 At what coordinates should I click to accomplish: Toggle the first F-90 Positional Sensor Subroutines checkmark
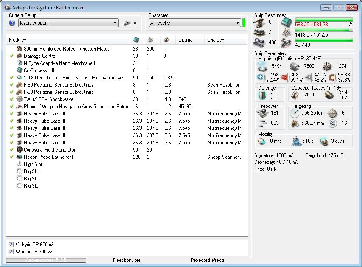point(11,84)
